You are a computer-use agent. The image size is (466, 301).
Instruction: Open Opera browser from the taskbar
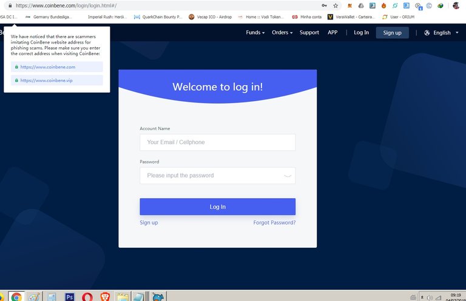pyautogui.click(x=87, y=297)
